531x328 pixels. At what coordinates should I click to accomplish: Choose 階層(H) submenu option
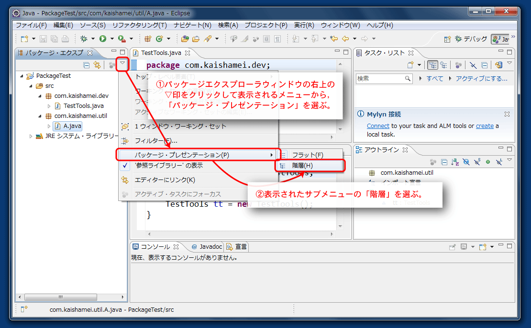[x=310, y=165]
